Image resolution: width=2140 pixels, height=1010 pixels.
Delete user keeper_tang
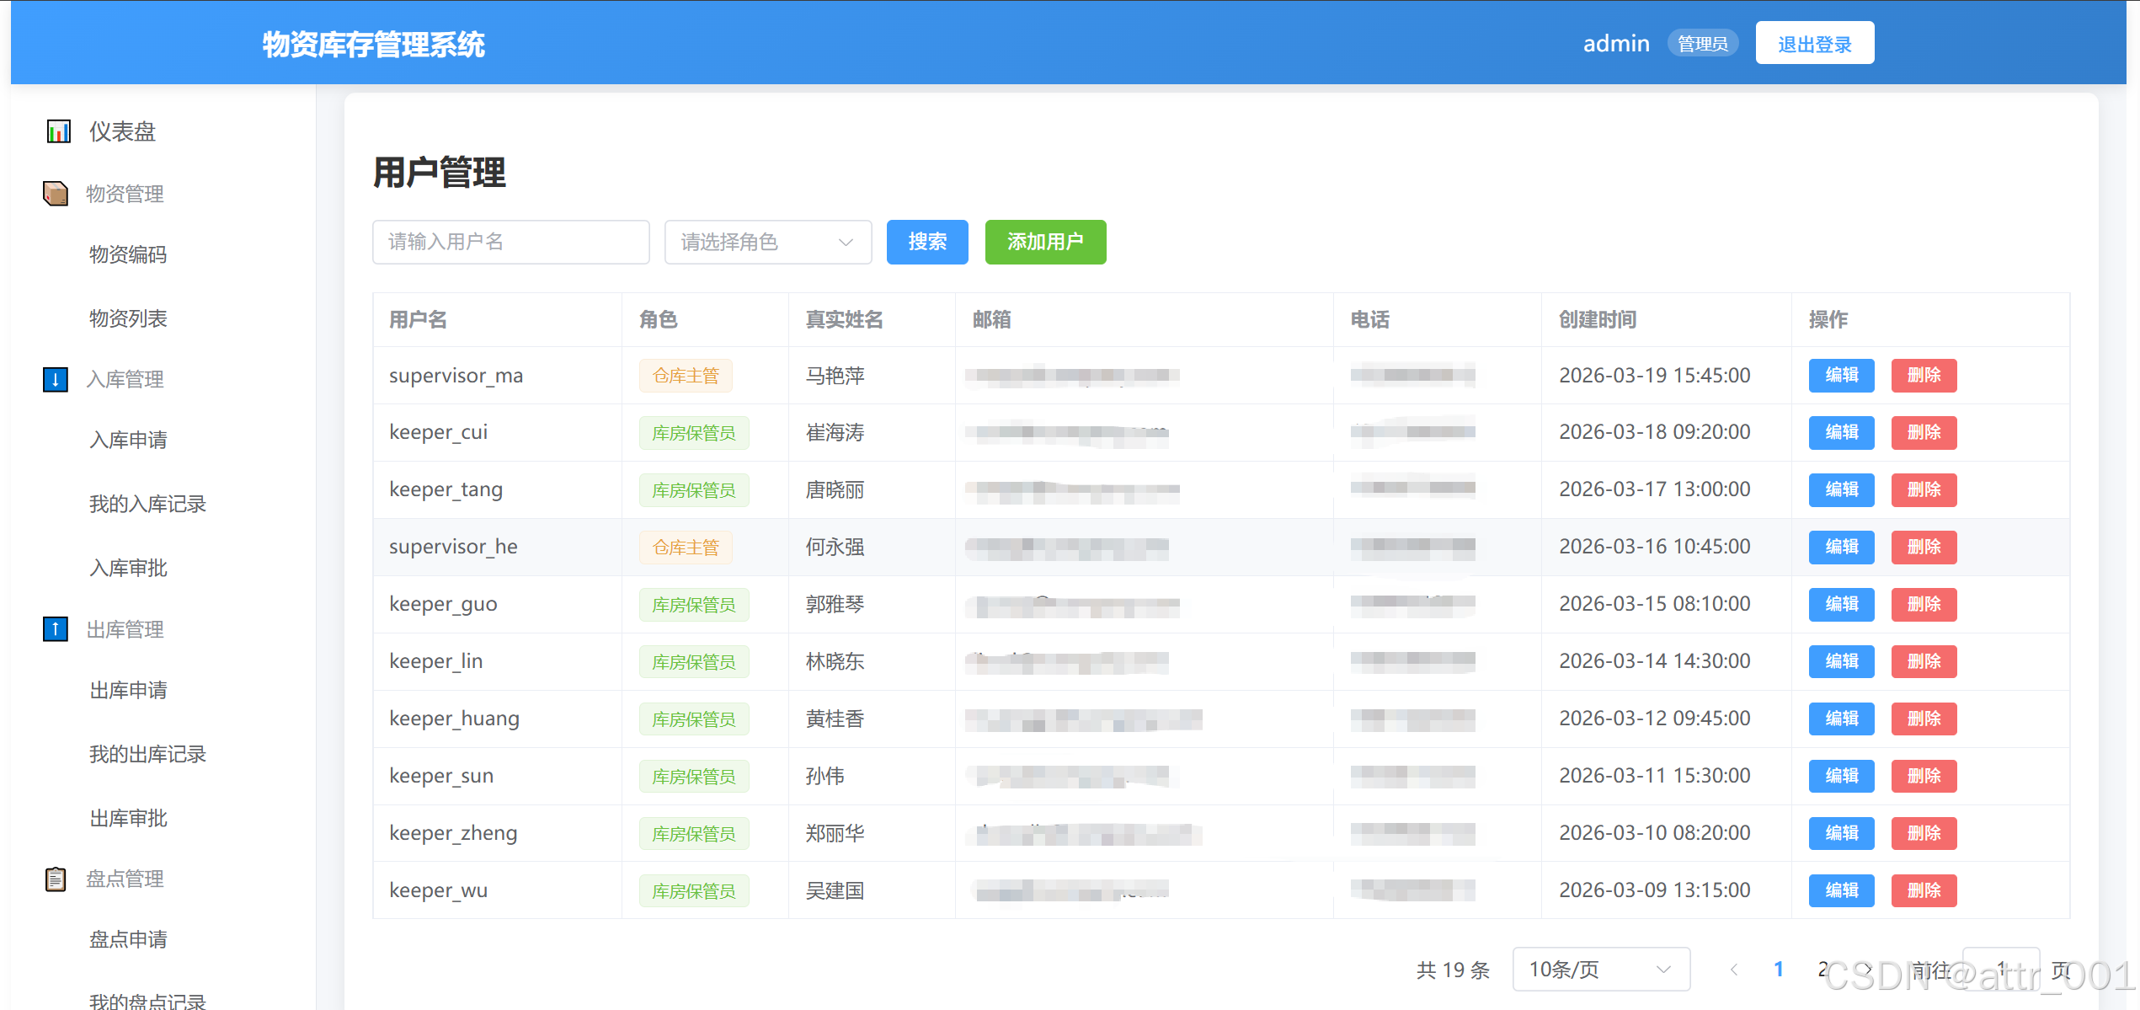(x=1924, y=490)
